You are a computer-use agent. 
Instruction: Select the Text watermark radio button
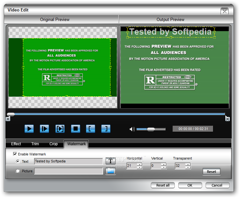point(18,161)
